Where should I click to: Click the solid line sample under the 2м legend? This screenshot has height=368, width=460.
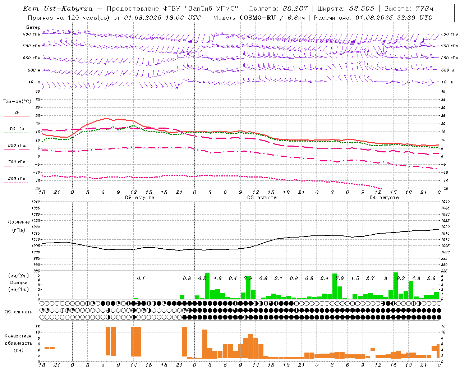click(x=17, y=116)
